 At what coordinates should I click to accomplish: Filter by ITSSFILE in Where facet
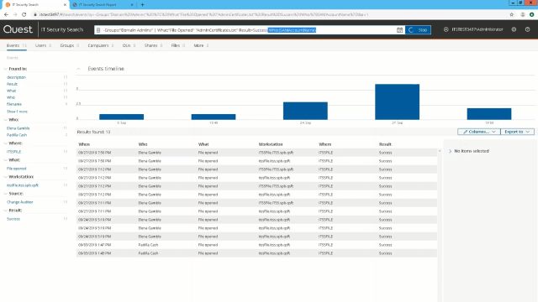13,152
